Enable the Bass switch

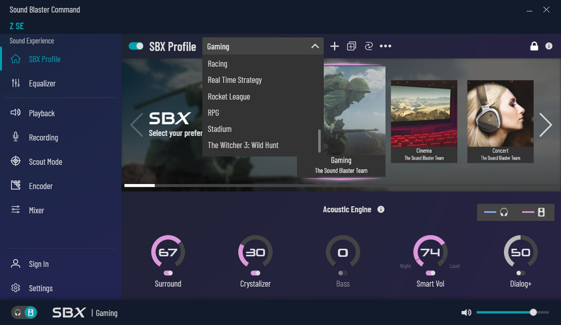click(x=343, y=273)
